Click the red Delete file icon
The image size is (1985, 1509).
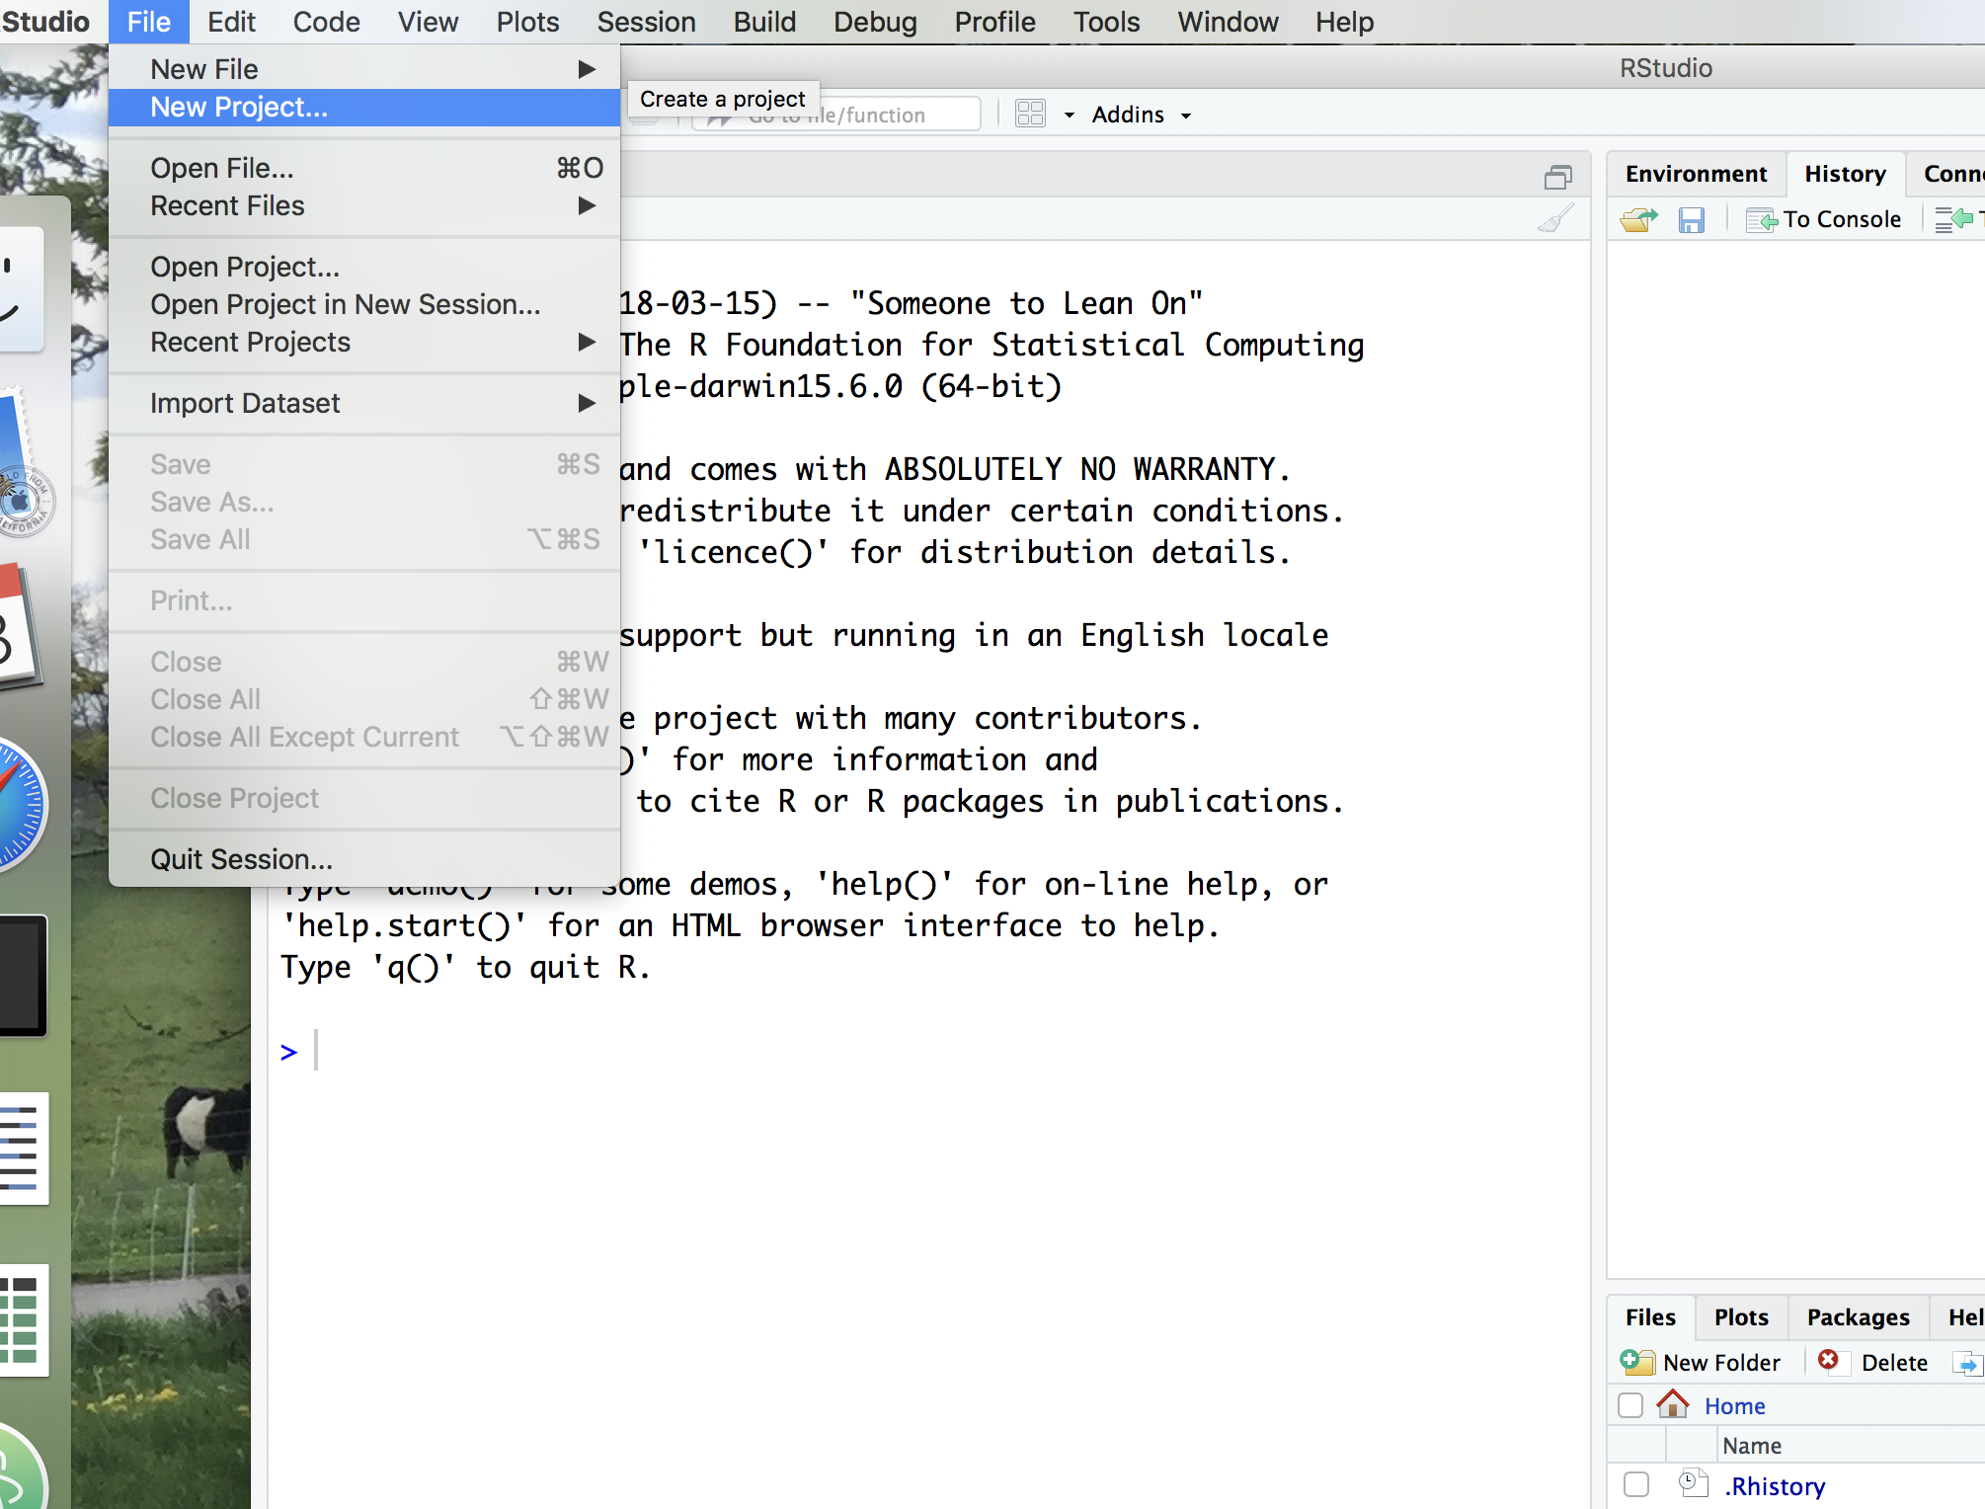coord(1828,1361)
